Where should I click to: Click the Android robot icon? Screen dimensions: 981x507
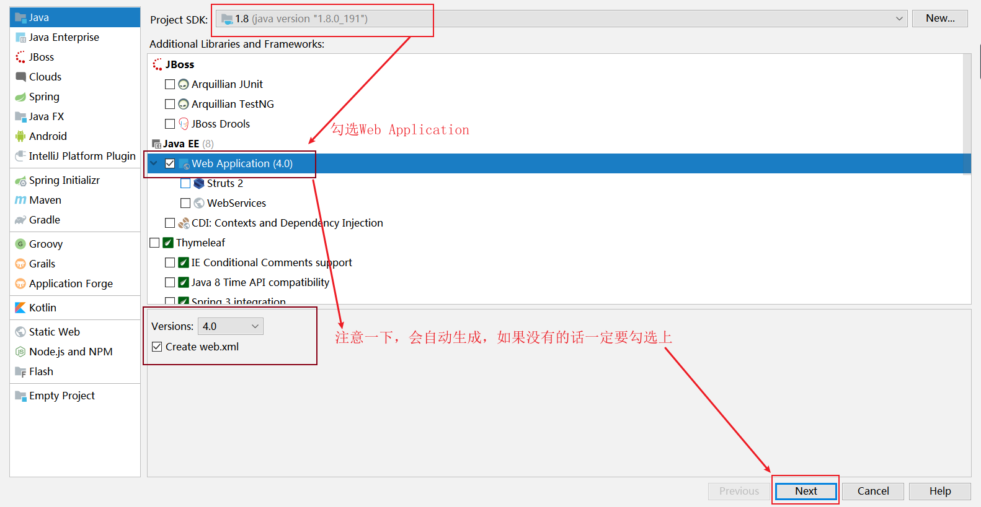pos(20,136)
